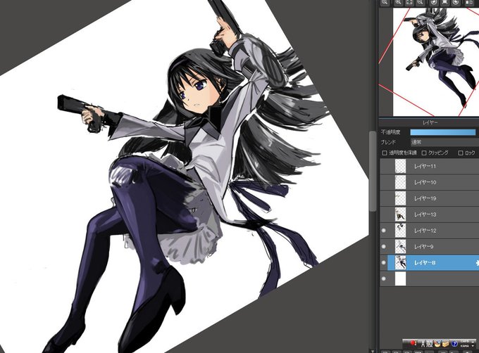Open the IME language bar options arrow

pos(473,346)
